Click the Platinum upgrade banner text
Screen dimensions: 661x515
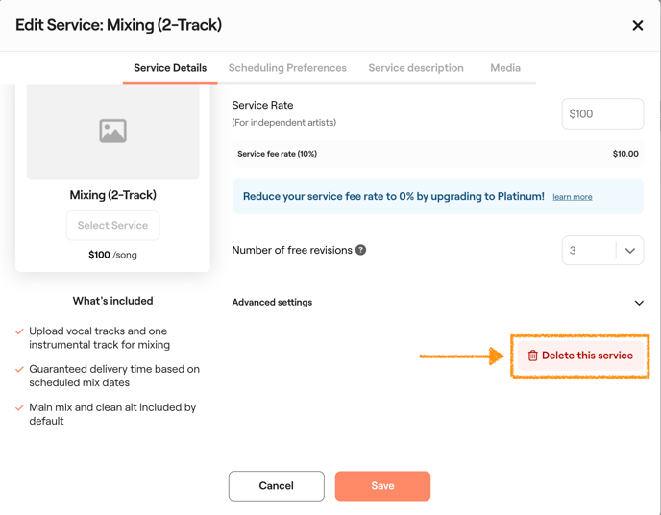coord(393,196)
